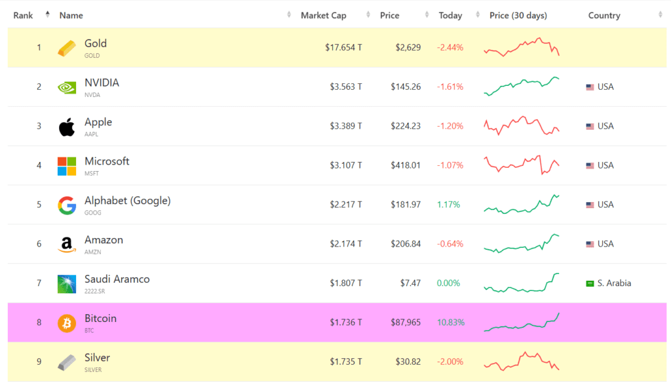Click Bitcoin price $87,965
Screen dimensions: 671x385
[x=406, y=323]
